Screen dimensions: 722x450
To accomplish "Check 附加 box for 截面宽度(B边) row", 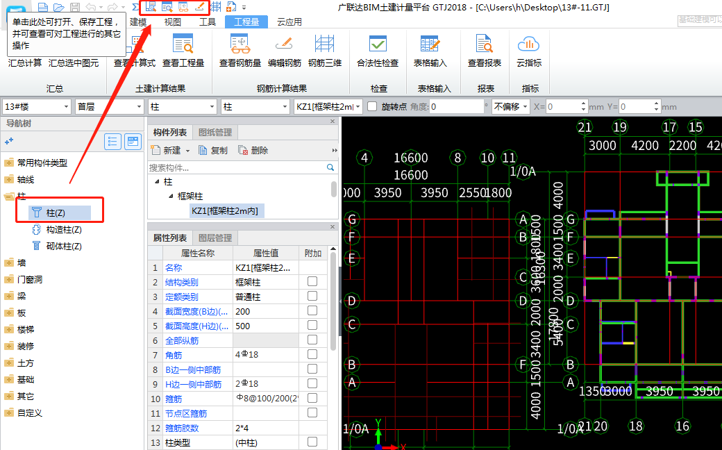I will click(x=312, y=310).
